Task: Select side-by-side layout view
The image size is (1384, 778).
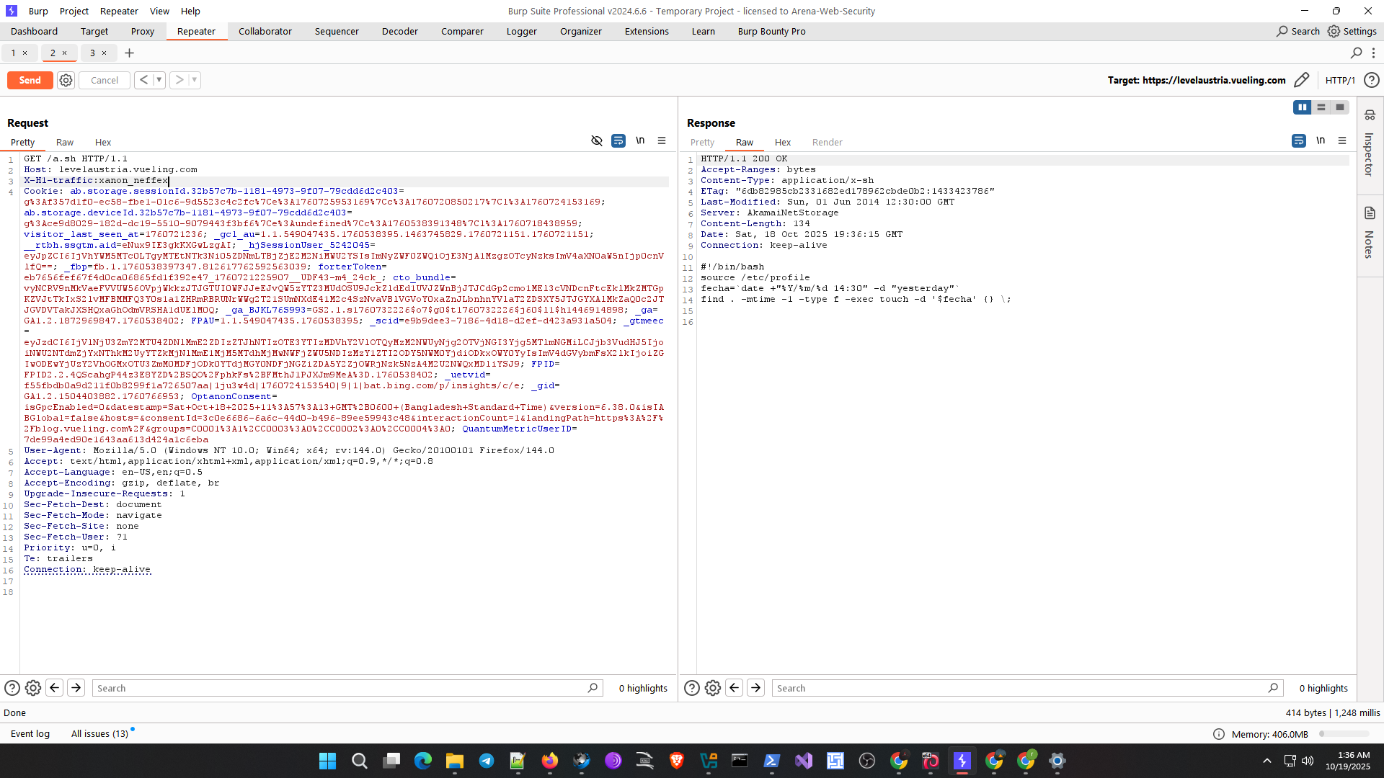Action: click(x=1302, y=107)
